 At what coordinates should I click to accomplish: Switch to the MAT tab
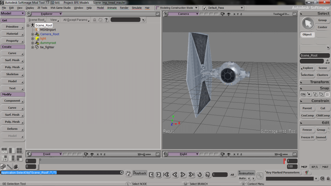click(325, 167)
